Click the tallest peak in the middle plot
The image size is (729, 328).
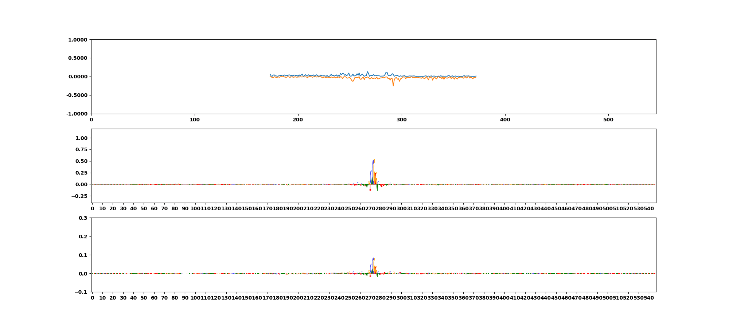[x=373, y=160]
